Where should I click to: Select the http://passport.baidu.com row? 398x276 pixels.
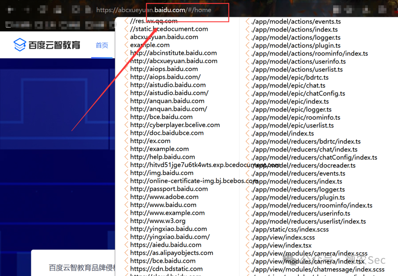169,189
